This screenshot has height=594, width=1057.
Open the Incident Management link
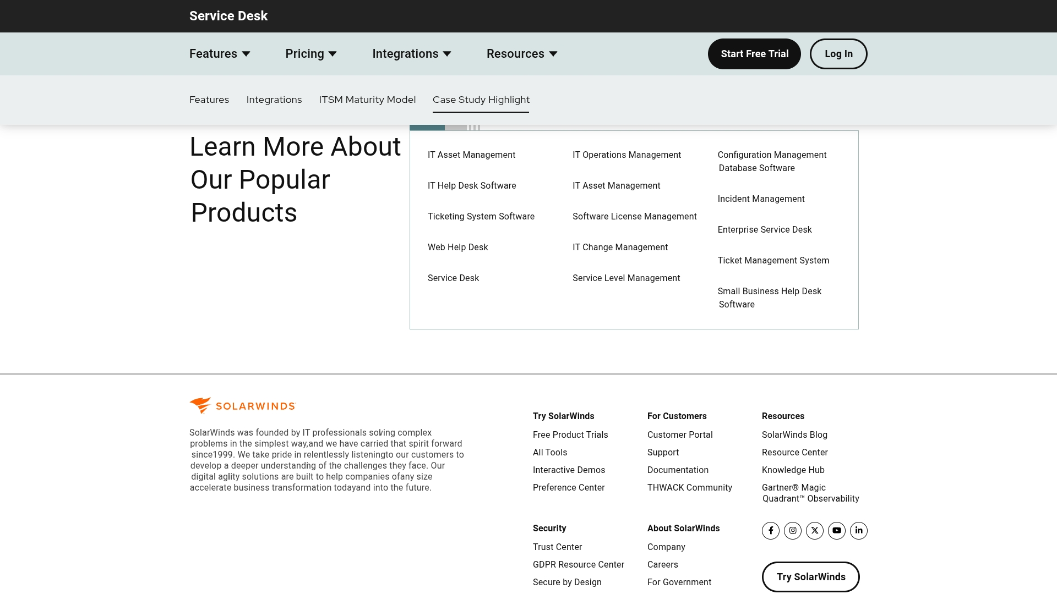point(761,199)
